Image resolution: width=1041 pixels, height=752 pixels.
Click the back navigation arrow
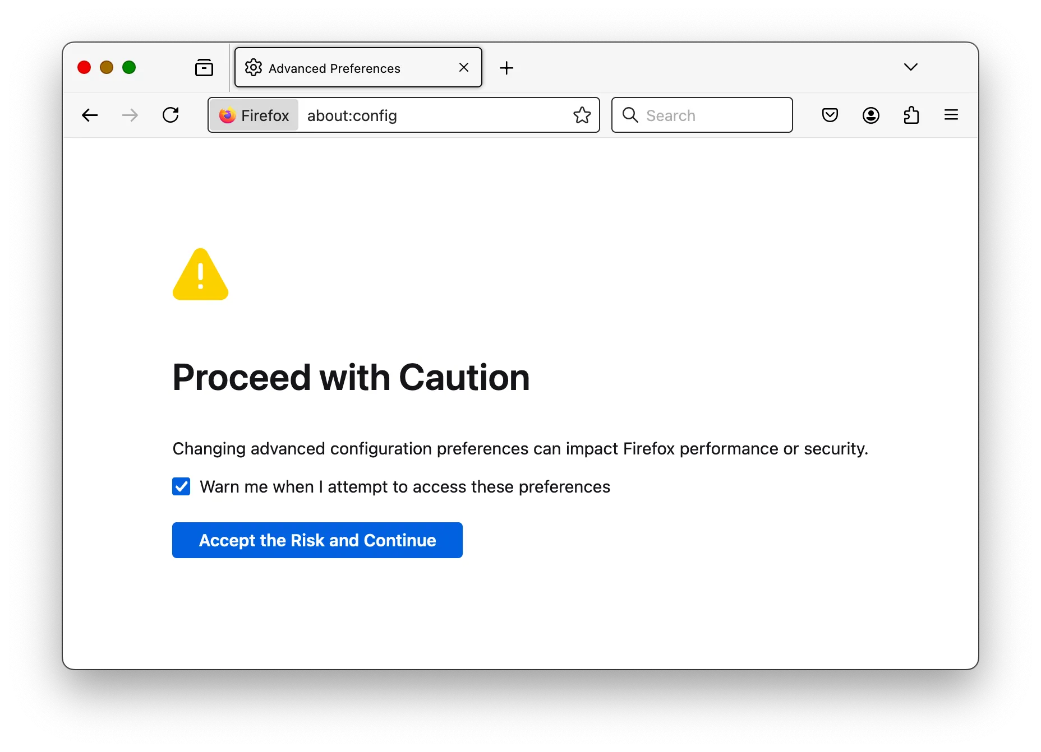(x=90, y=115)
